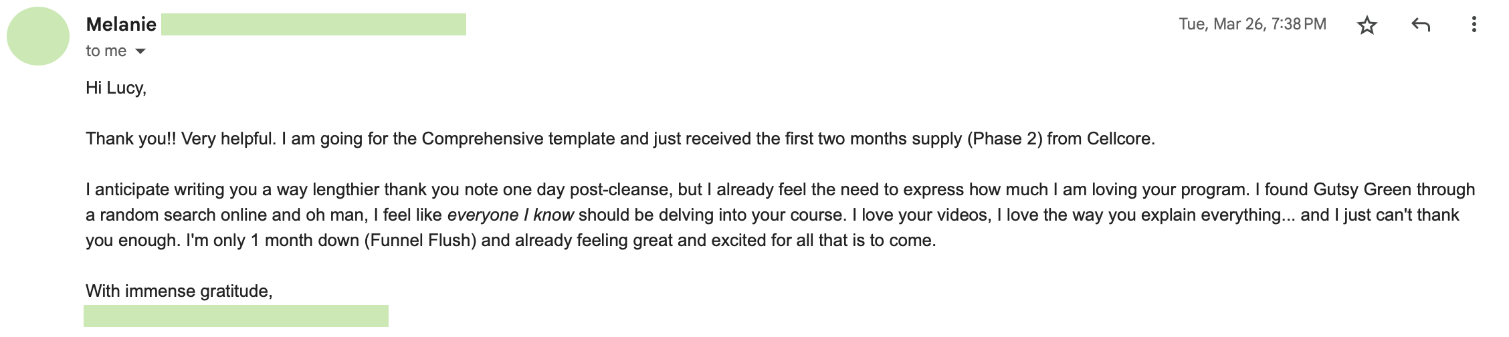Click '(Funnel Flush)' in the last paragraph
This screenshot has height=337, width=1509.
click(x=420, y=240)
